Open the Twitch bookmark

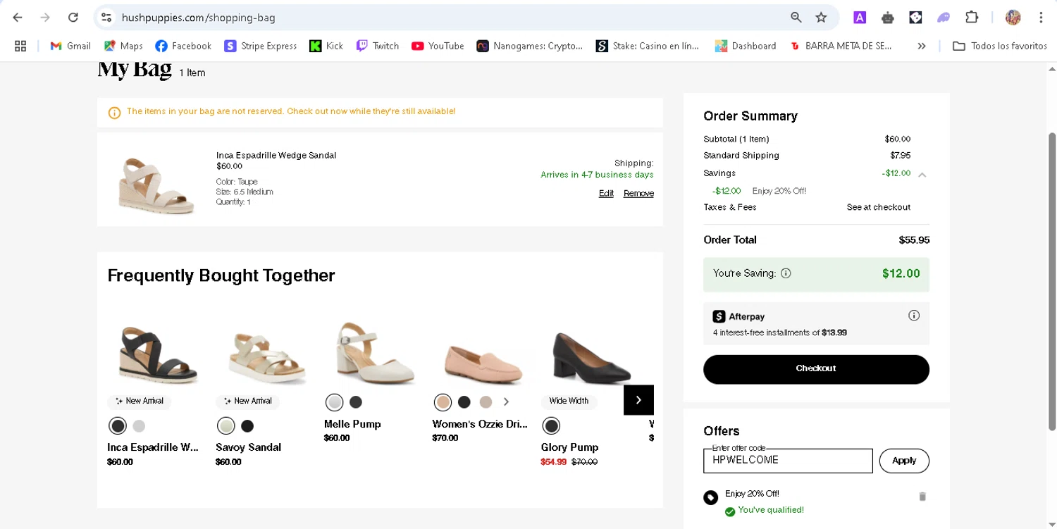click(x=377, y=46)
